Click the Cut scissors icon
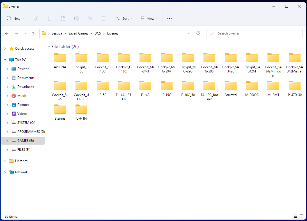The image size is (307, 221). click(36, 19)
